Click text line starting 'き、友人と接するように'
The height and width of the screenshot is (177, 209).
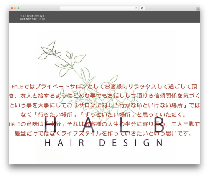pyautogui.click(x=104, y=96)
